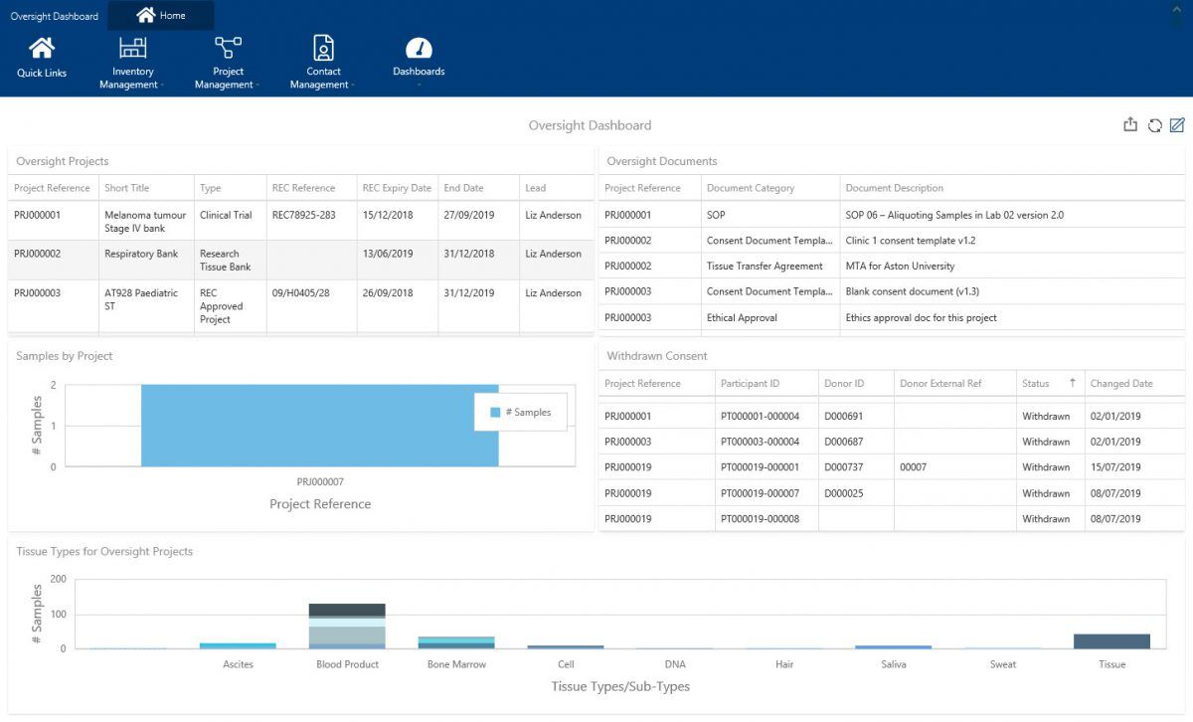
Task: Export the Oversight Dashboard
Action: (1130, 125)
